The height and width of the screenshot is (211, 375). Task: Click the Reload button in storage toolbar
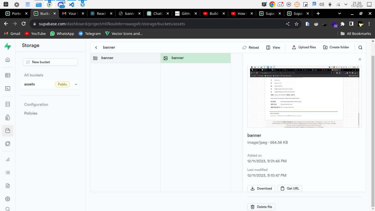251,48
